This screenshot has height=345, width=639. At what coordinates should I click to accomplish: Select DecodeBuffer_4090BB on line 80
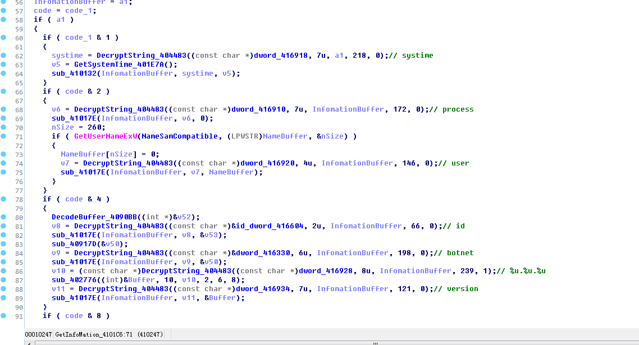(x=94, y=217)
